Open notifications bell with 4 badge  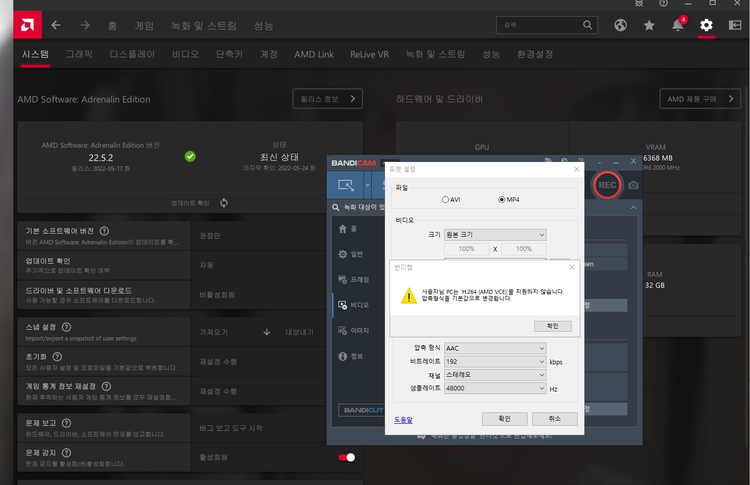point(678,25)
